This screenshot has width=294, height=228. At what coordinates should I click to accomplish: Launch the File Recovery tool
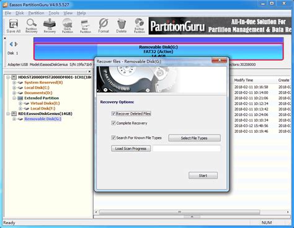point(50,25)
